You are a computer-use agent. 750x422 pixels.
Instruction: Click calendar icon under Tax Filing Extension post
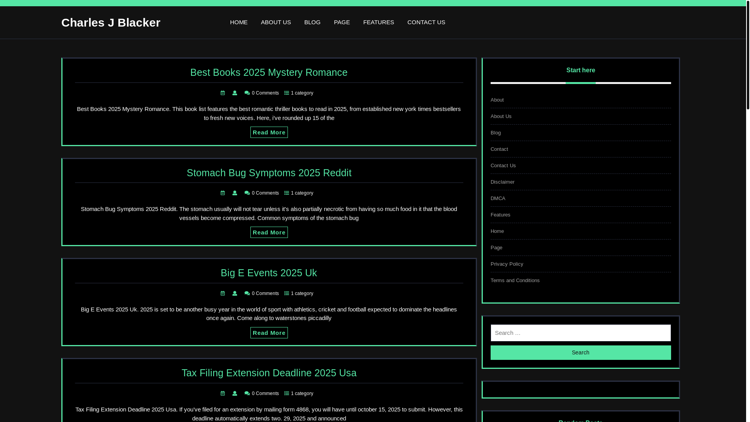coord(223,393)
